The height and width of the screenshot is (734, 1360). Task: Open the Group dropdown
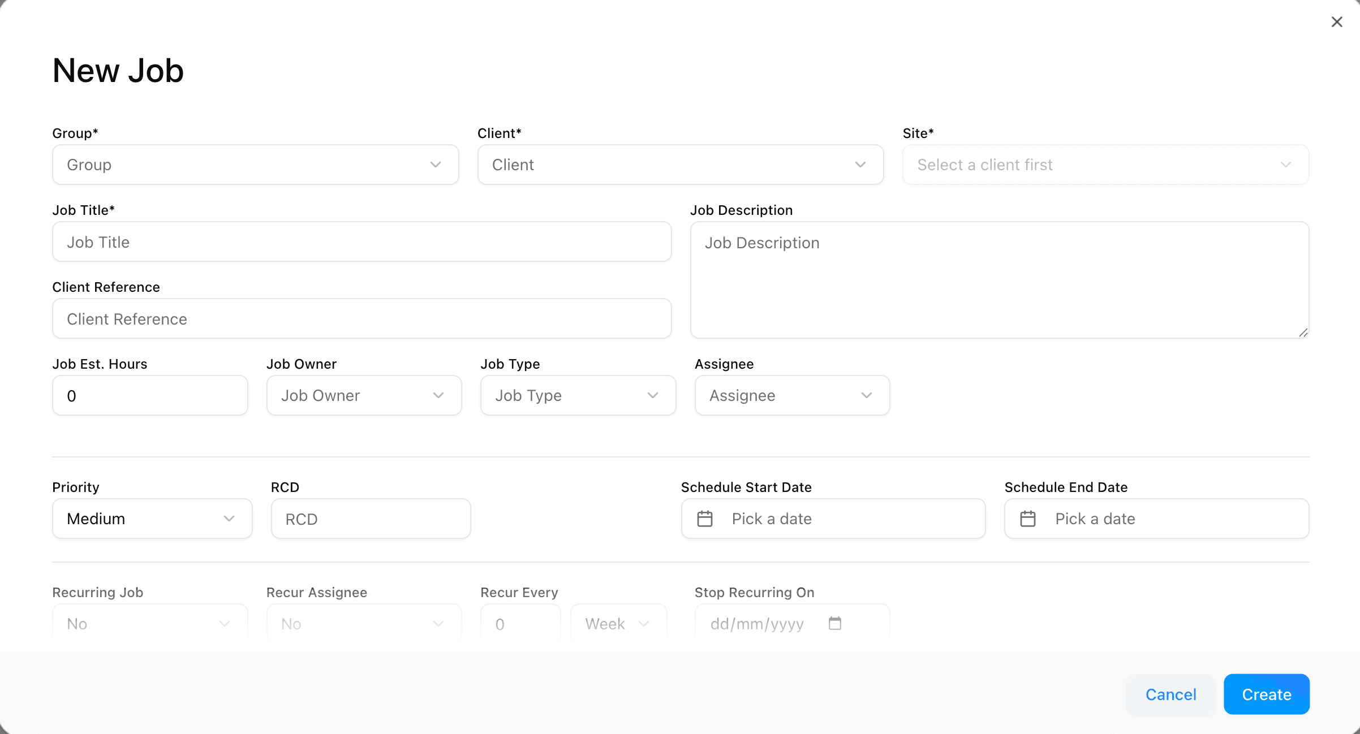tap(255, 165)
